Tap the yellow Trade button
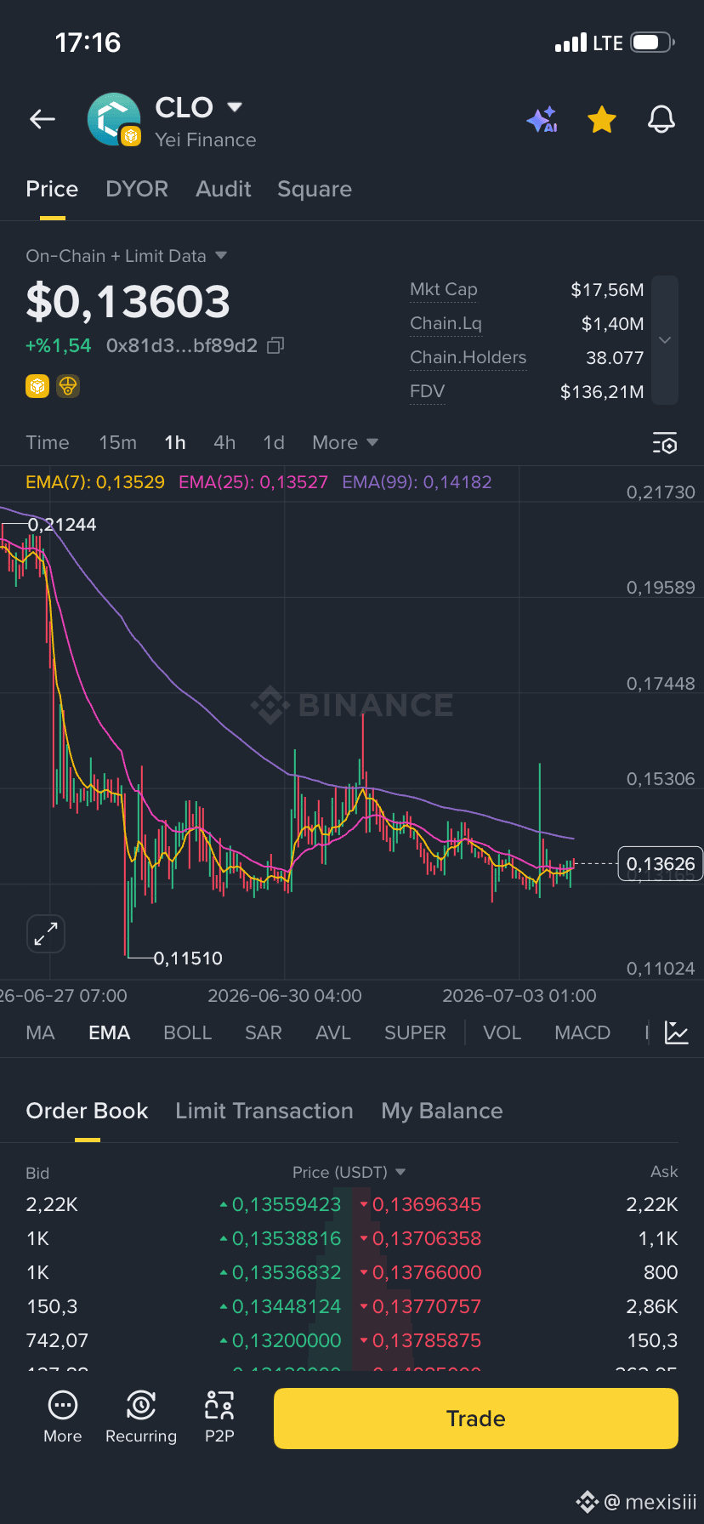The width and height of the screenshot is (704, 1524). pos(476,1419)
